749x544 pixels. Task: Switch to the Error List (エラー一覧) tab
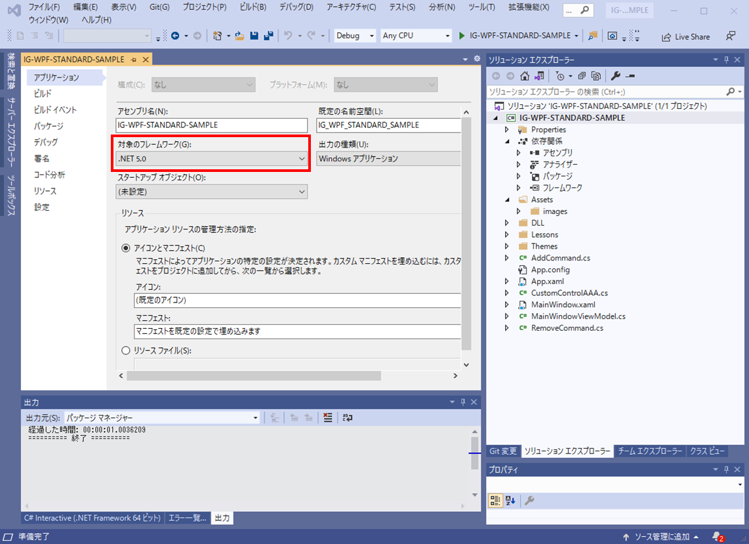[188, 518]
